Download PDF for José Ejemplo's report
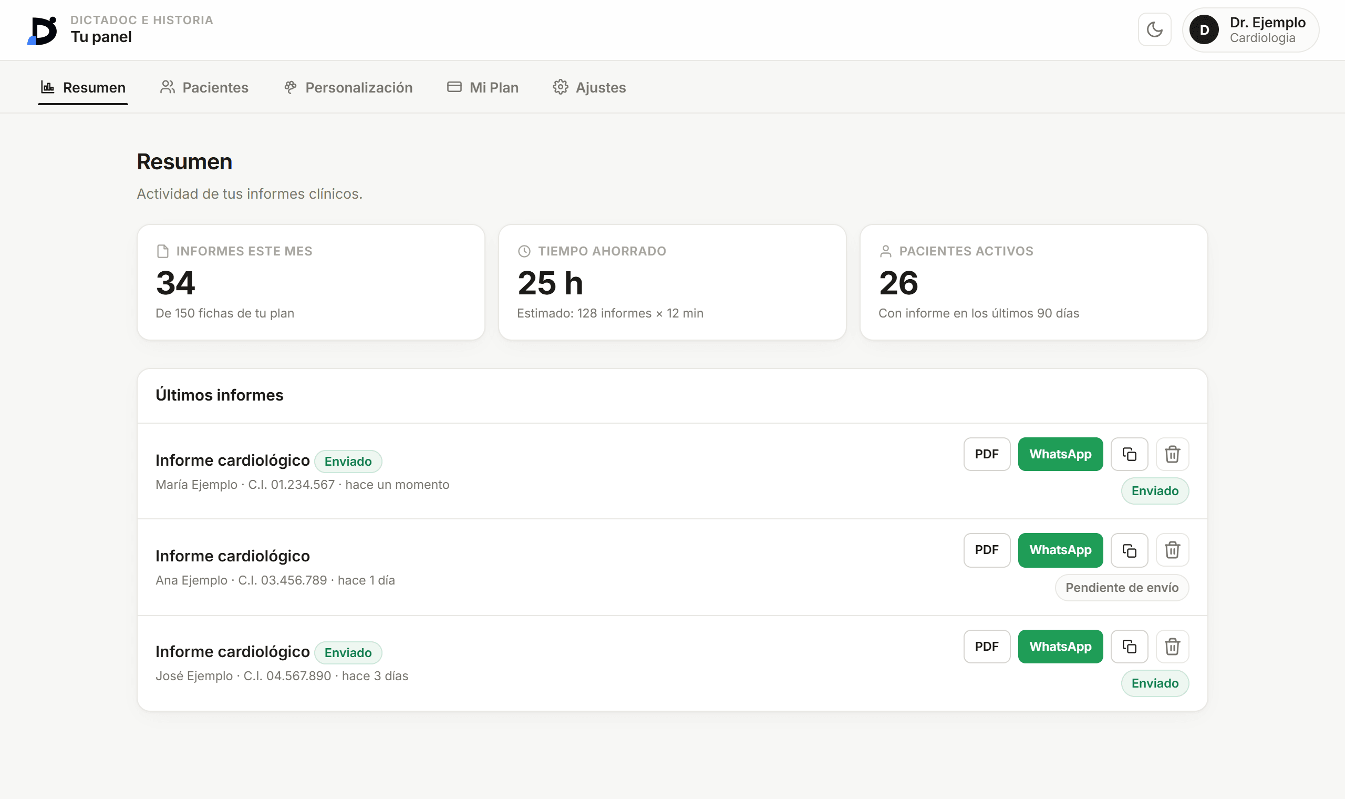 (987, 646)
